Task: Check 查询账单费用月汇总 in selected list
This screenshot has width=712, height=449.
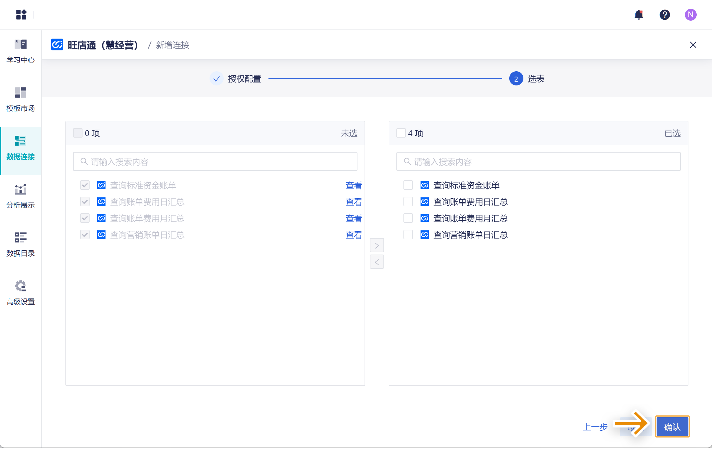Action: [408, 218]
